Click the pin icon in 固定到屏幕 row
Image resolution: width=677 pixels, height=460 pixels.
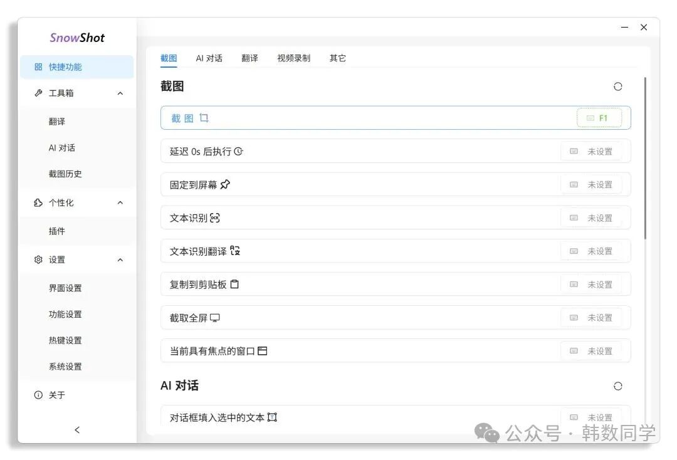click(224, 184)
